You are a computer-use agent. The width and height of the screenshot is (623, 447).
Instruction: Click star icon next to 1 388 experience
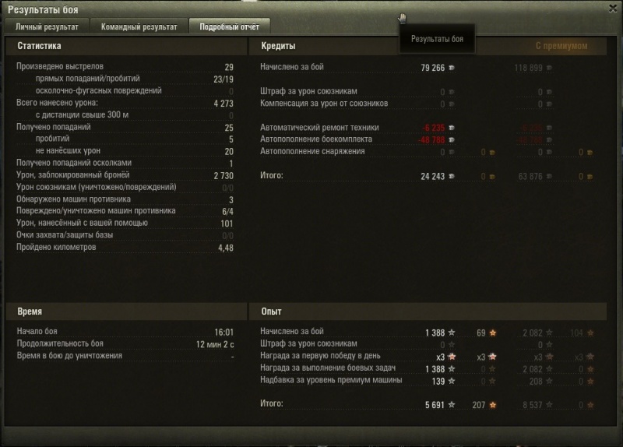[452, 333]
